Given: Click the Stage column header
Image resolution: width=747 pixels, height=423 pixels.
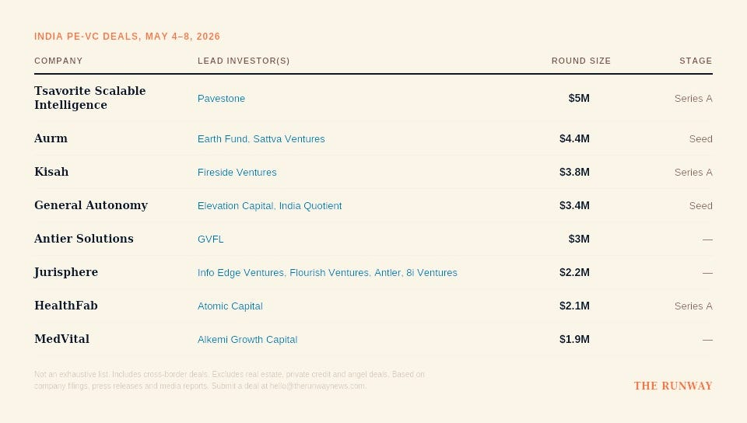Looking at the screenshot, I should coord(696,61).
